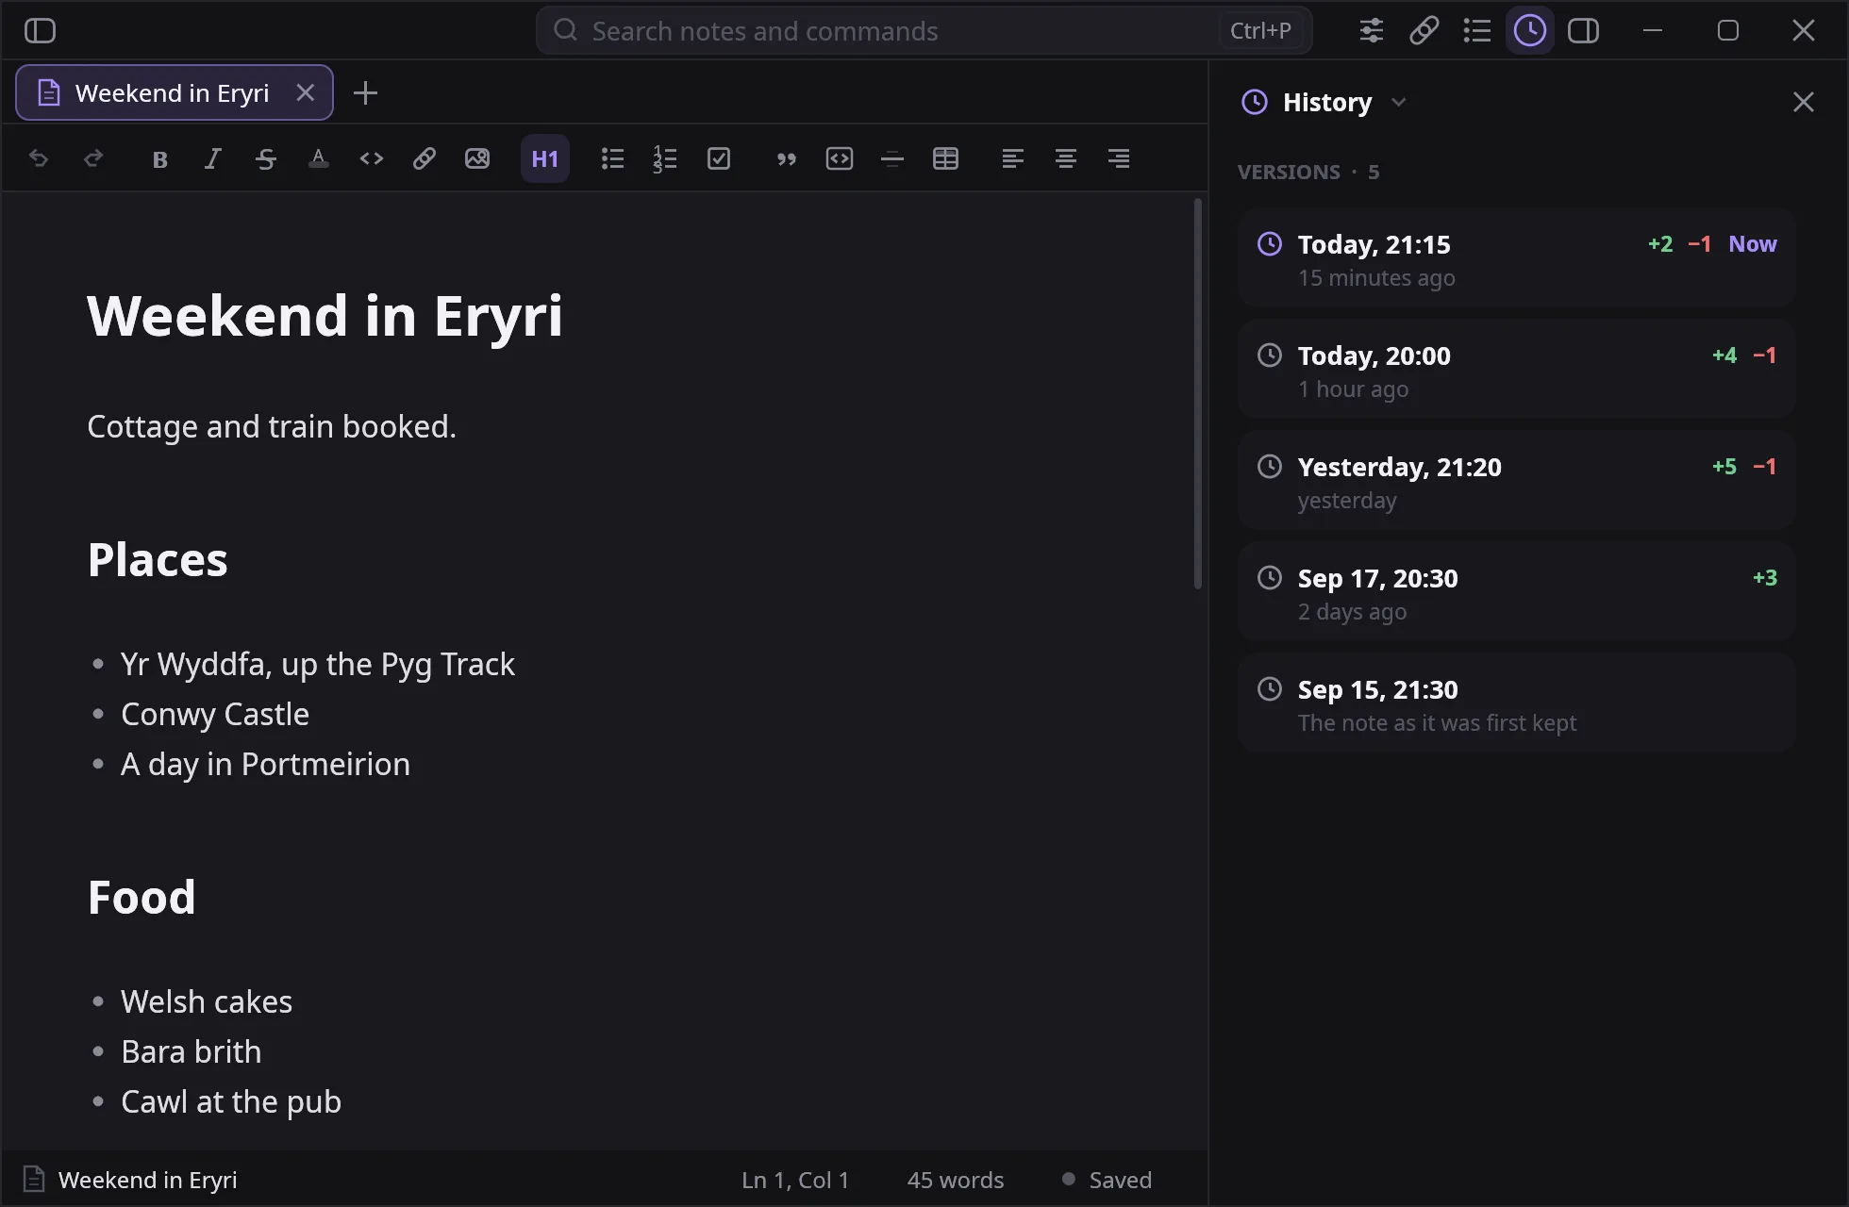
Task: Toggle the left sidebar panel
Action: coord(40,30)
